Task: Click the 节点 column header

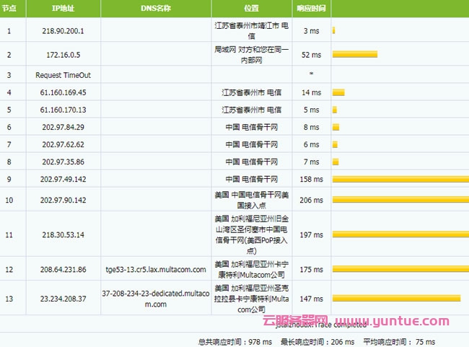Action: 9,9
